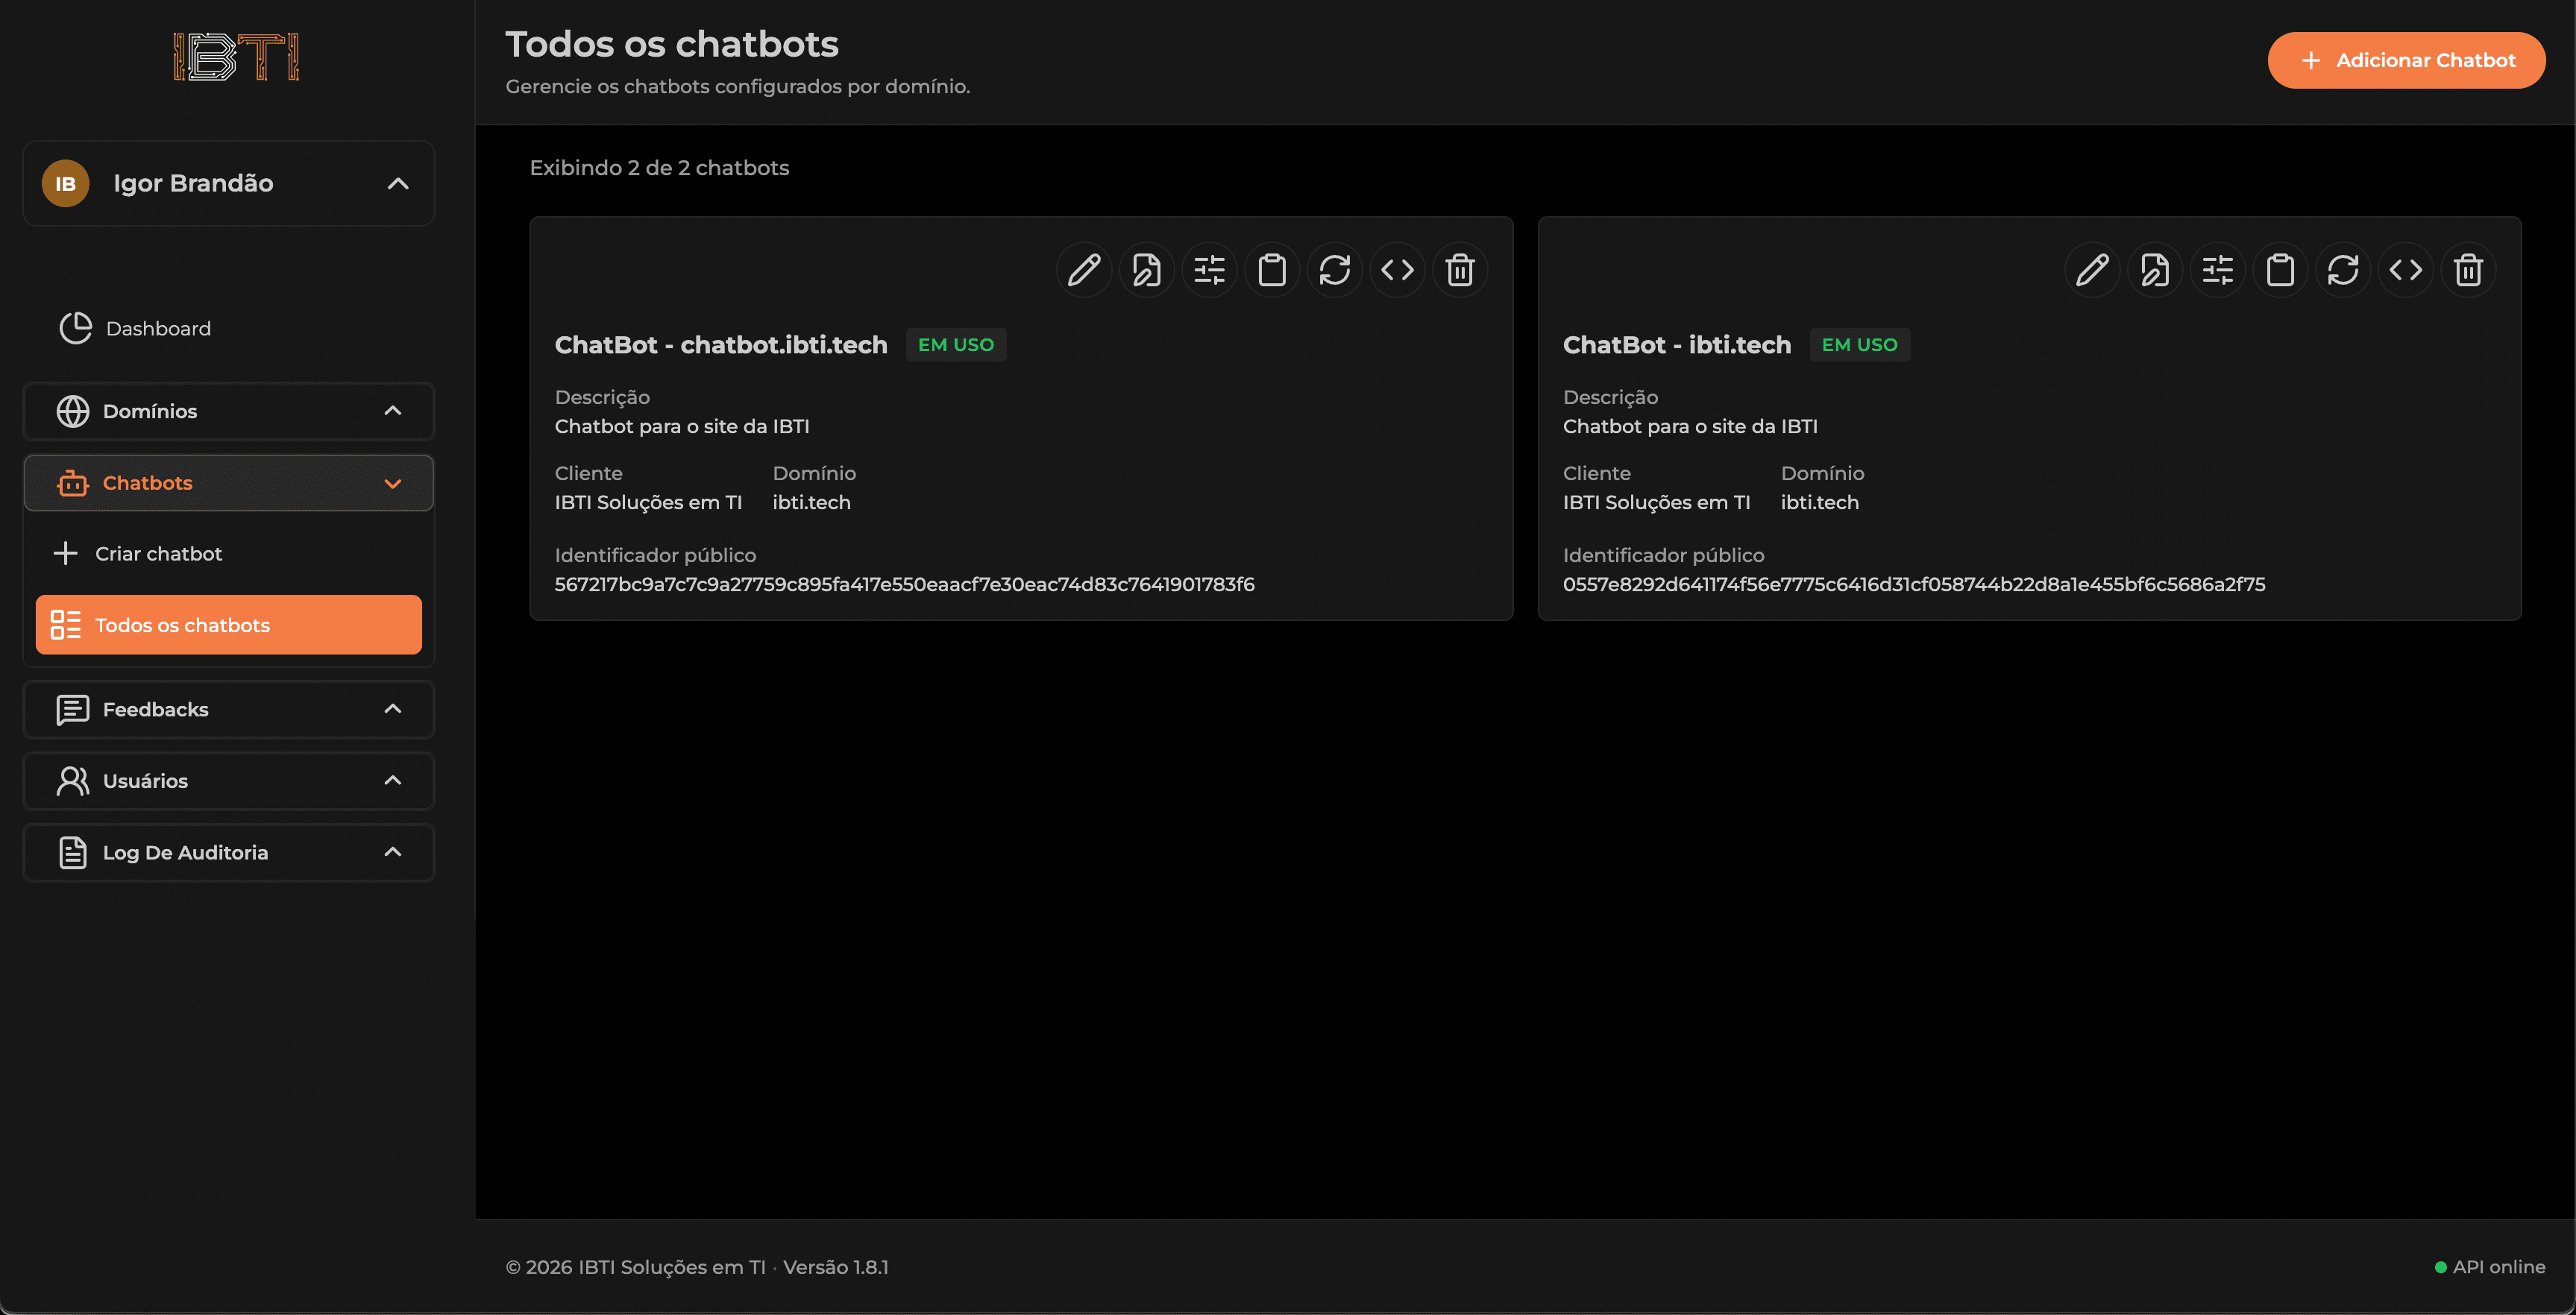The image size is (2576, 1315).
Task: Delete the chatbot.ibti.tech chatbot
Action: pyautogui.click(x=1459, y=270)
